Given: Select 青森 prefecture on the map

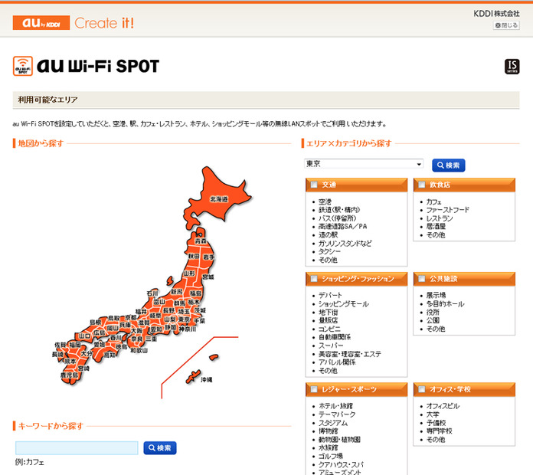Looking at the screenshot, I should 201,241.
